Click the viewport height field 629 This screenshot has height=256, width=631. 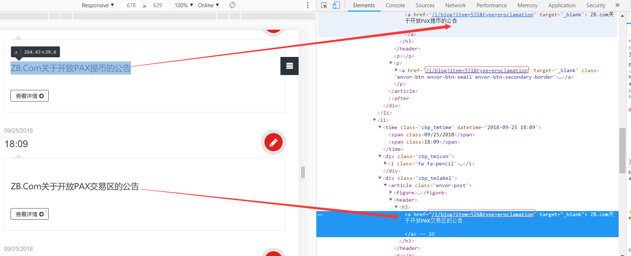tap(157, 5)
